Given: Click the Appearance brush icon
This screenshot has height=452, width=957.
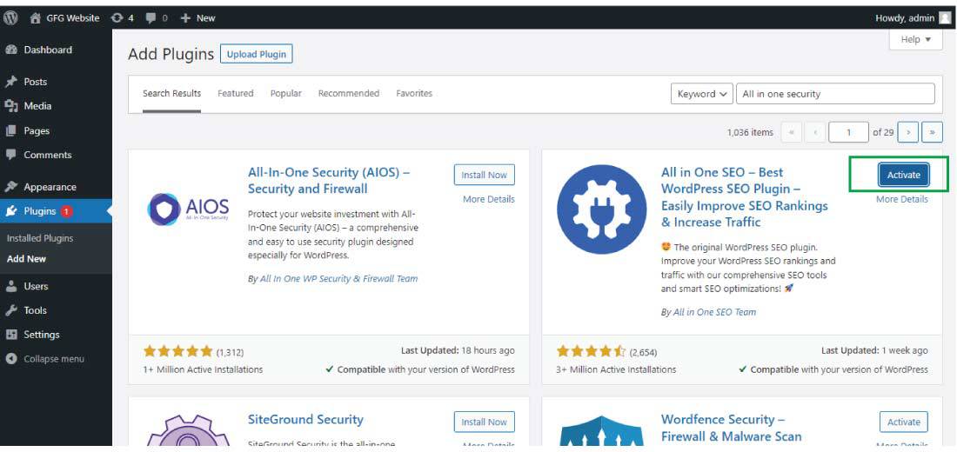Looking at the screenshot, I should pyautogui.click(x=11, y=187).
